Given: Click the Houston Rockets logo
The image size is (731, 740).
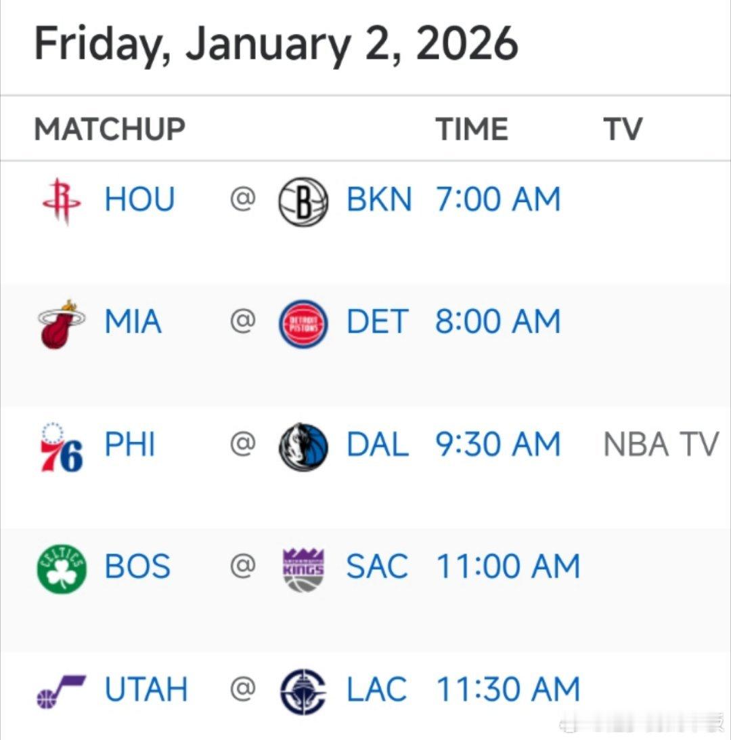Looking at the screenshot, I should pos(62,201).
